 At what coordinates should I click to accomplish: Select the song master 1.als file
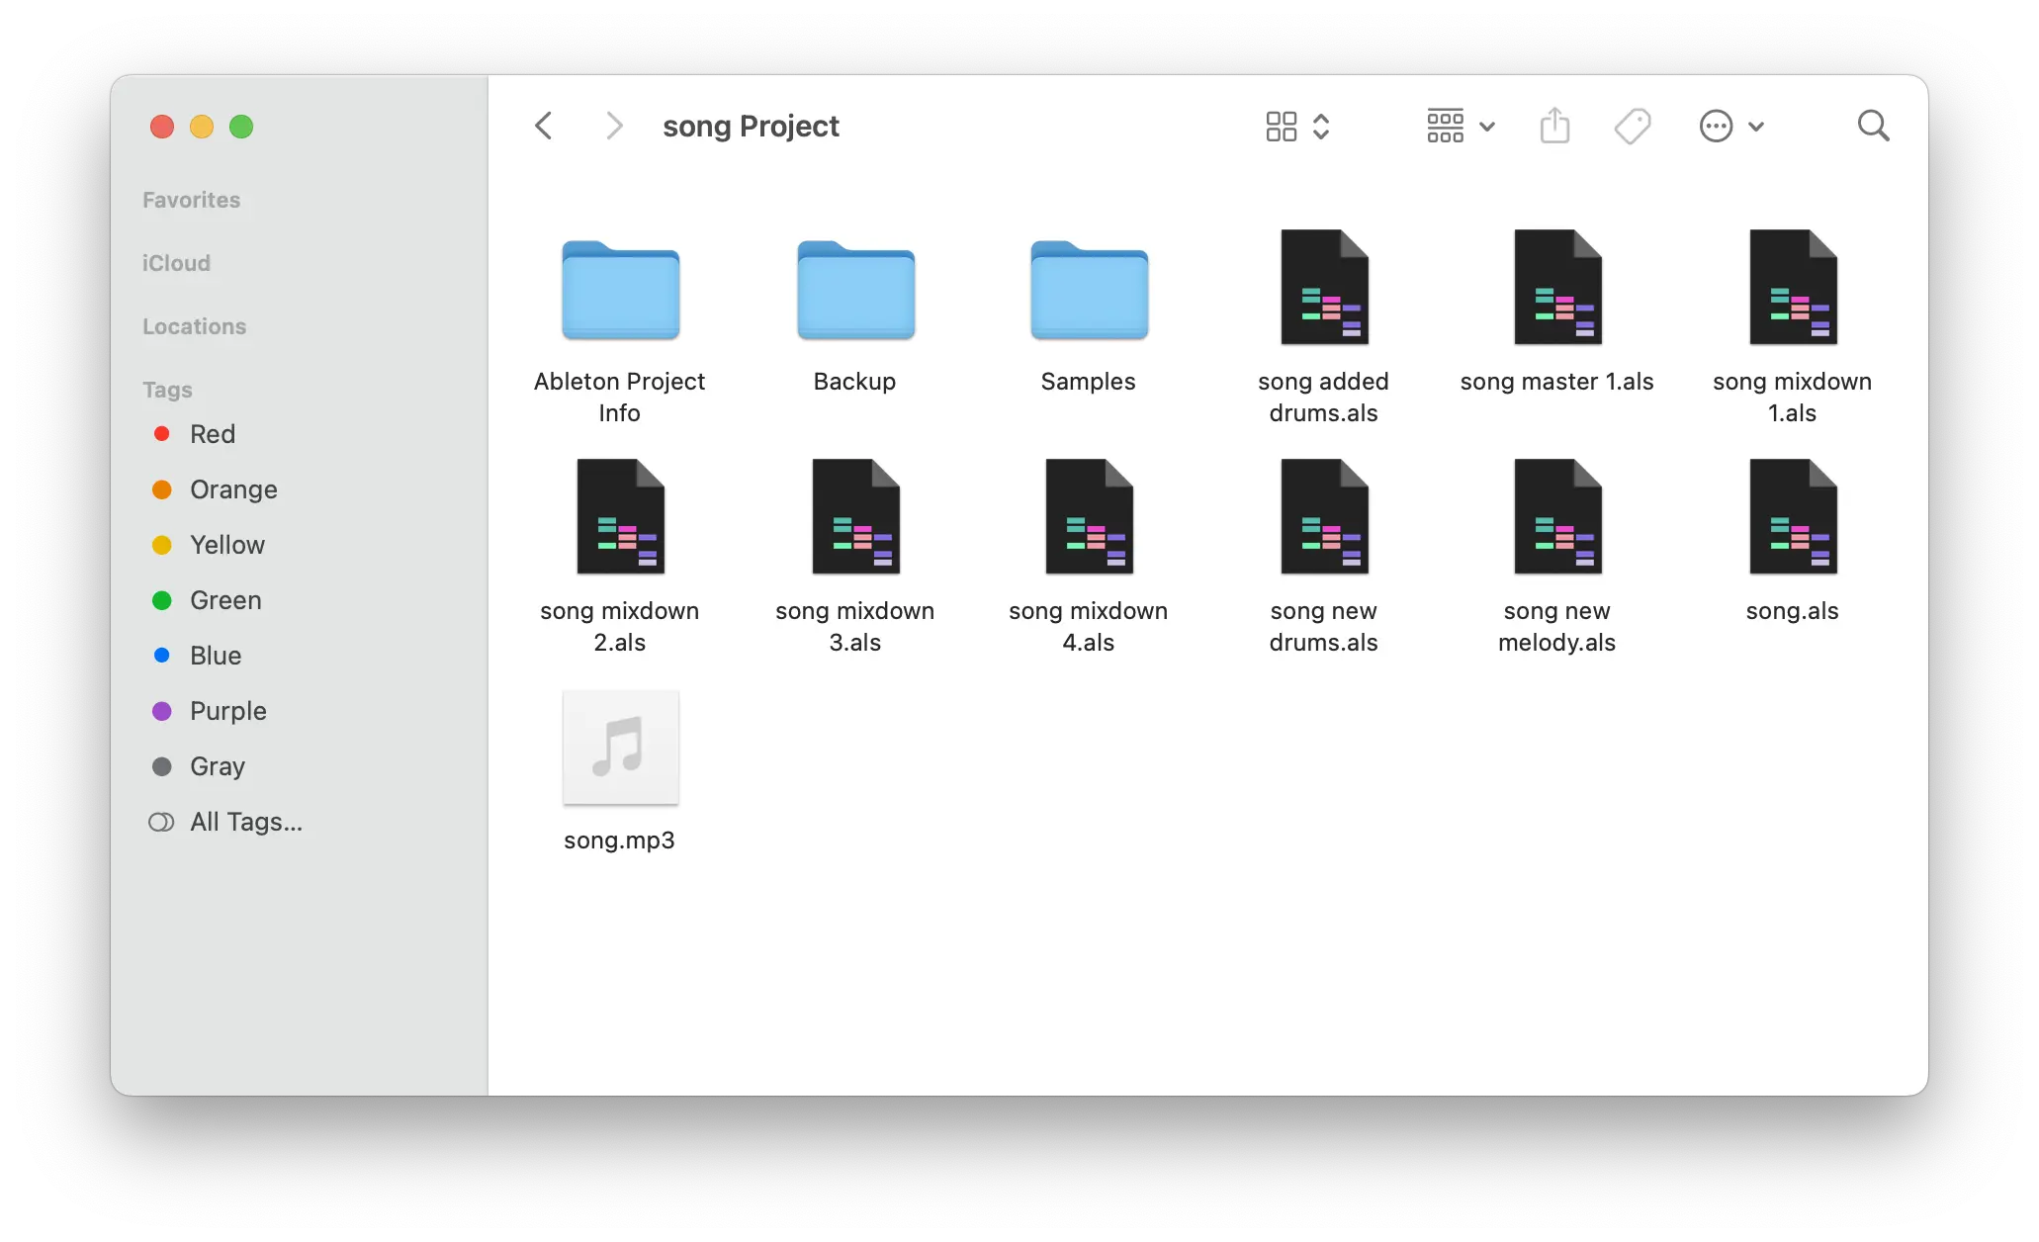(x=1556, y=287)
